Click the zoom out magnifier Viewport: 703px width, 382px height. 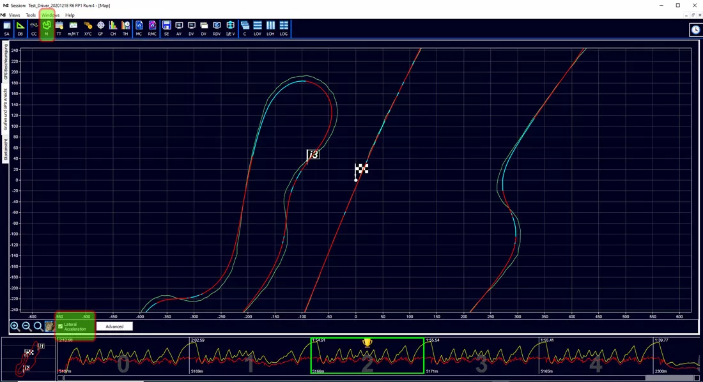26,326
